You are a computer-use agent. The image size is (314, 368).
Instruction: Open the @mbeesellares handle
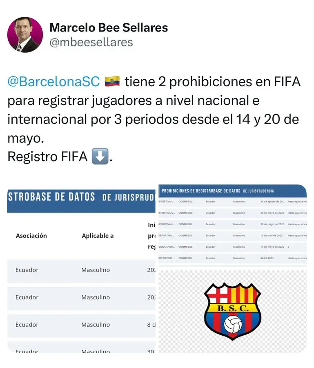pyautogui.click(x=91, y=42)
